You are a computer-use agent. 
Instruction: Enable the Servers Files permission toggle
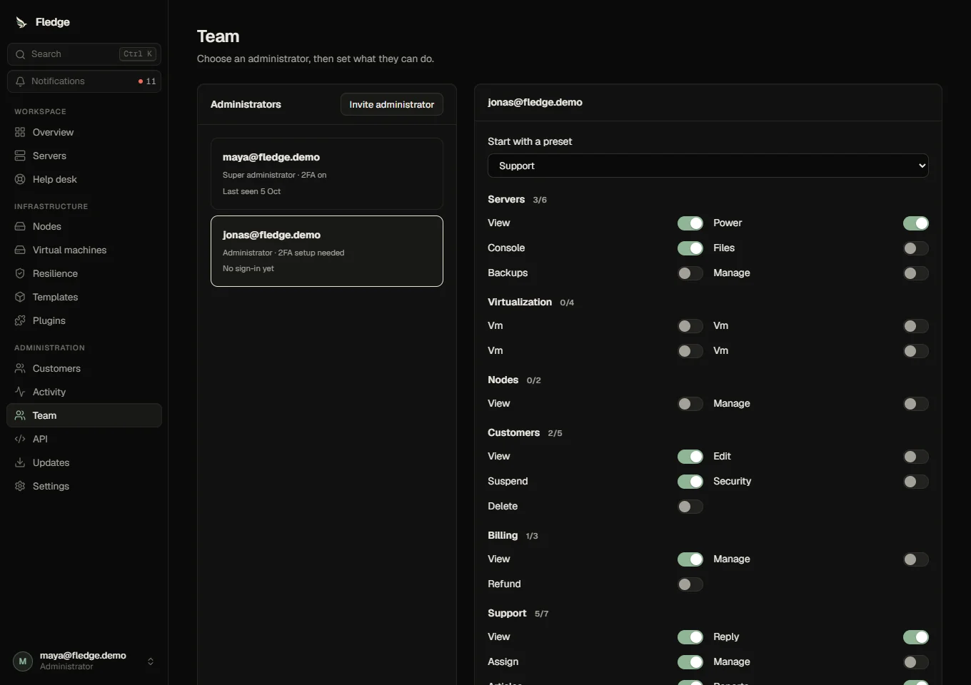point(916,248)
